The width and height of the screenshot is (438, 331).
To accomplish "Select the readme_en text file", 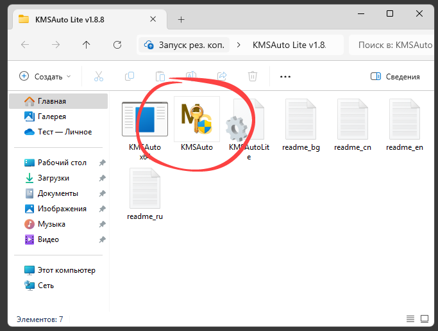I will [x=404, y=125].
